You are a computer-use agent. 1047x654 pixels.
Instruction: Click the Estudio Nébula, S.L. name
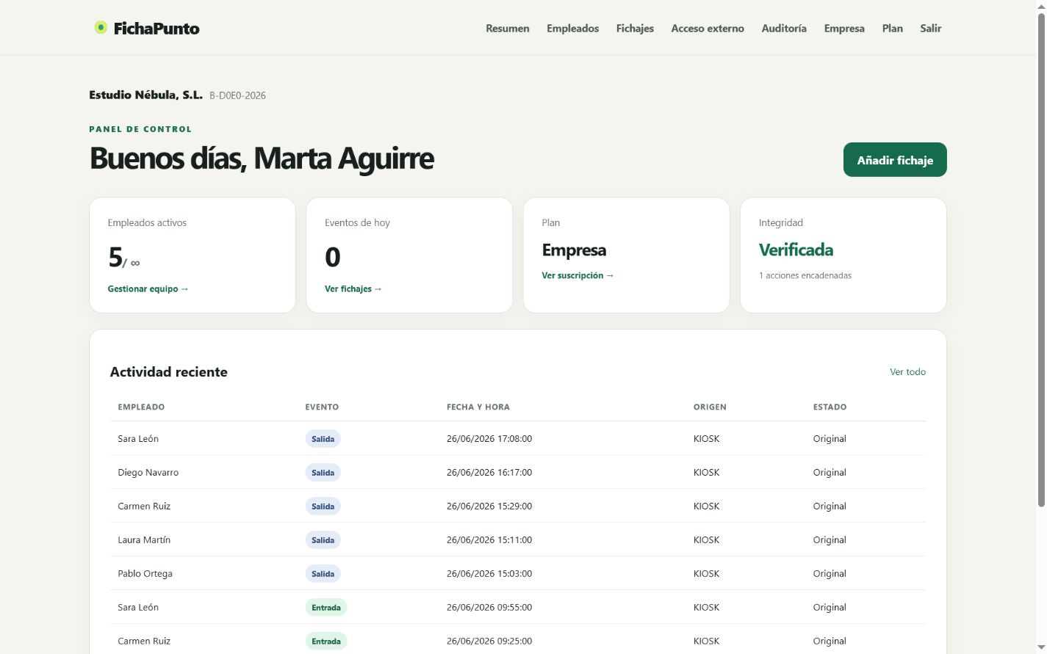[x=145, y=95]
